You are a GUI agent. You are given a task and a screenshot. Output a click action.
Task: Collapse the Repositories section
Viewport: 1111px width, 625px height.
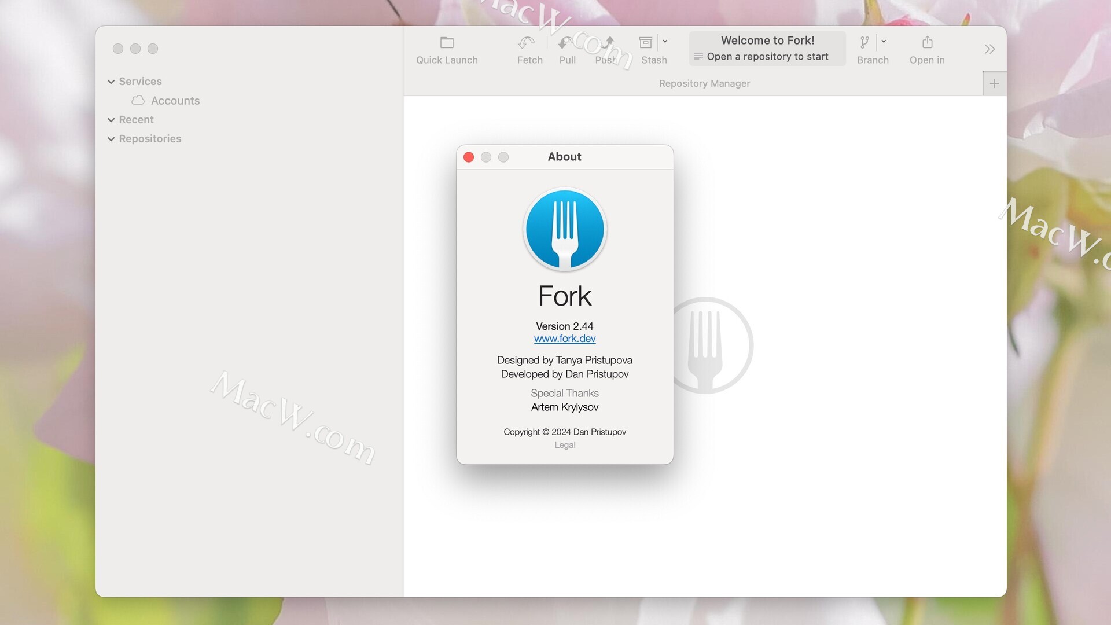click(x=111, y=139)
